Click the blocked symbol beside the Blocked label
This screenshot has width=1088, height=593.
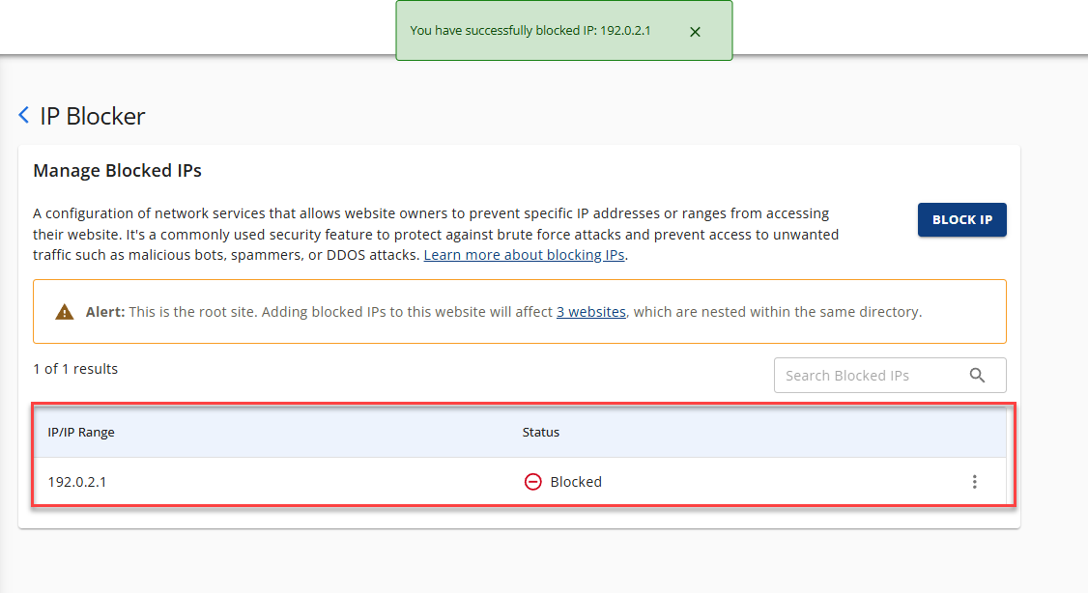click(532, 481)
